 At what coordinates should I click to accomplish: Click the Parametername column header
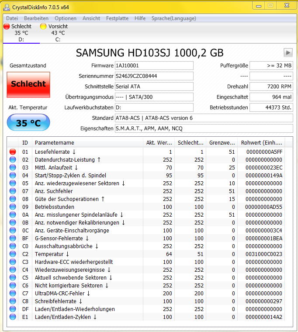pyautogui.click(x=87, y=143)
